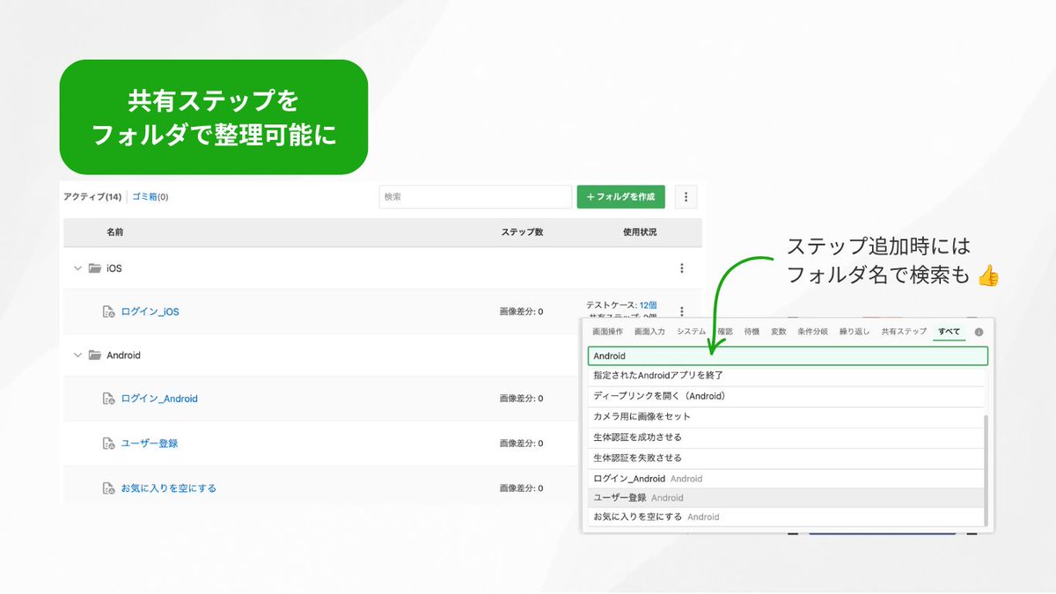
Task: Choose 生体認証を失敗させる from the list
Action: coord(785,458)
